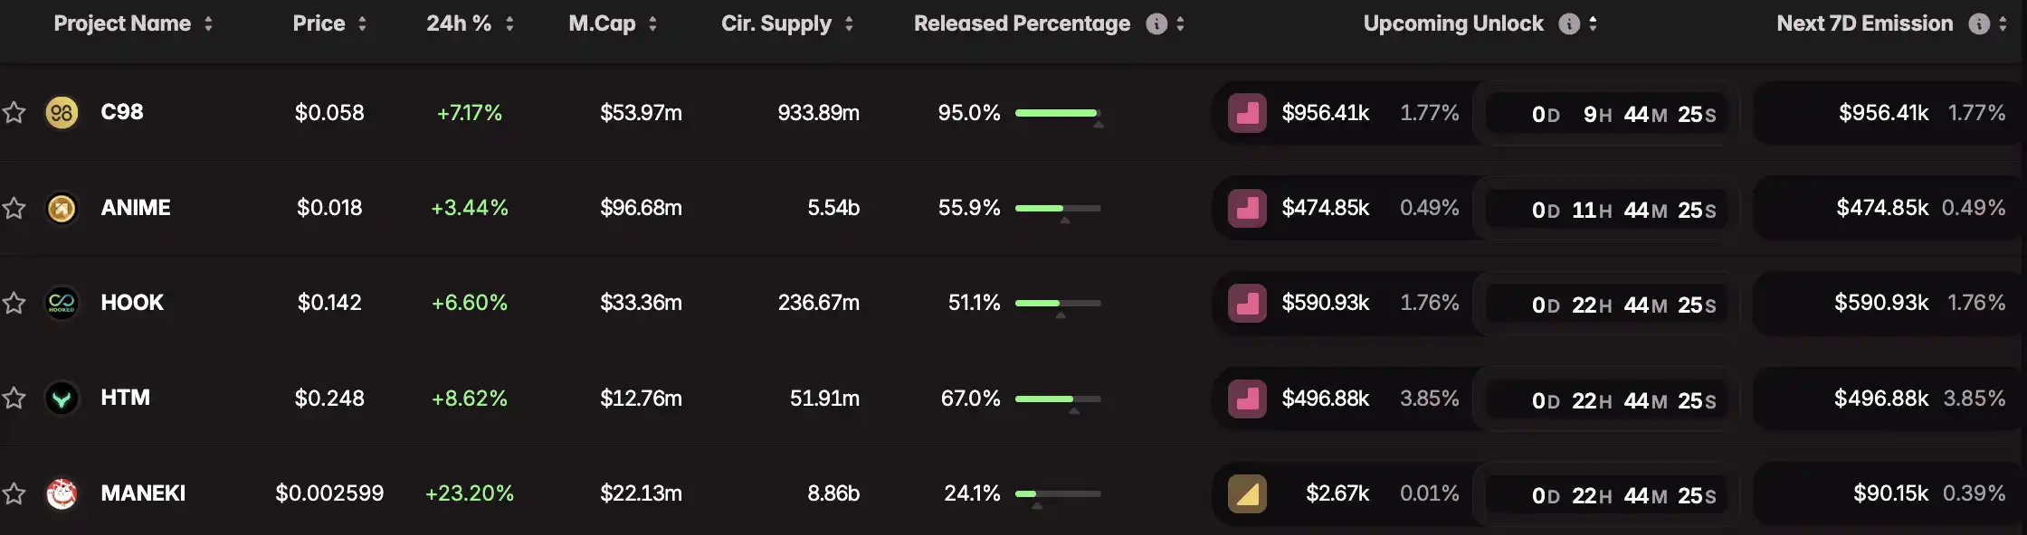
Task: Click Released Percentage info icon
Action: pyautogui.click(x=1156, y=24)
